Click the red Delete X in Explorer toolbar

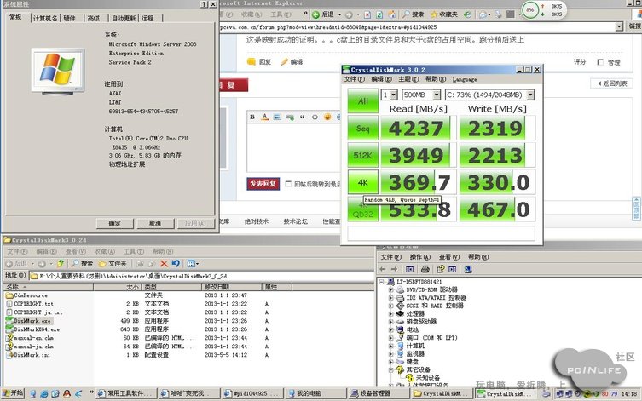[165, 264]
